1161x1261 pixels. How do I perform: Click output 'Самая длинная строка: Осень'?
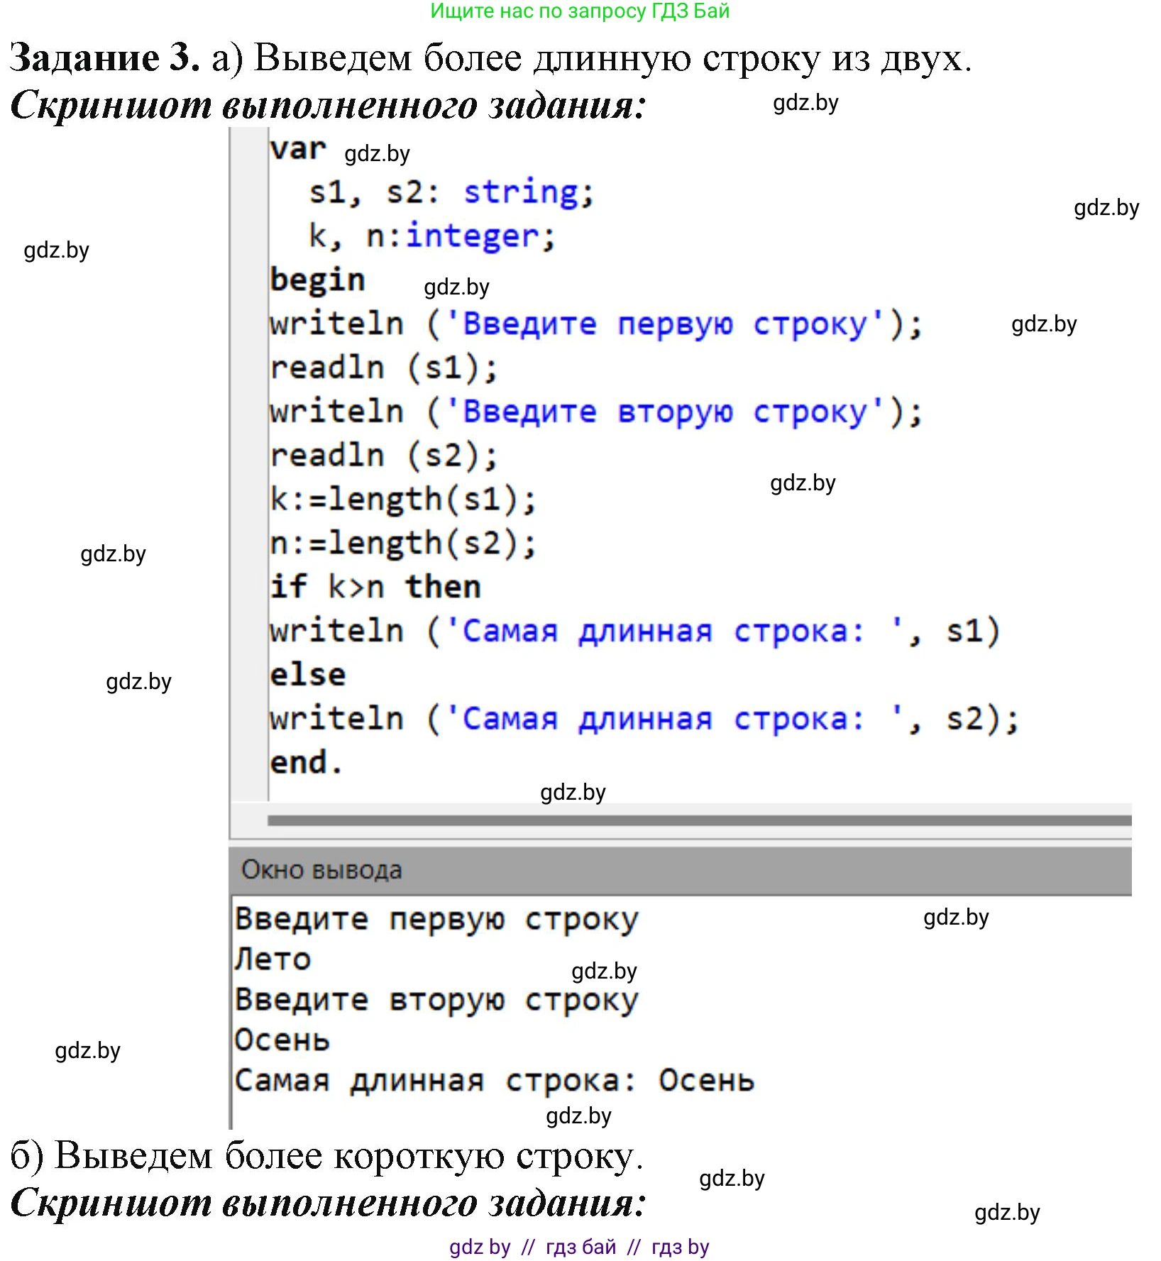pyautogui.click(x=495, y=1081)
